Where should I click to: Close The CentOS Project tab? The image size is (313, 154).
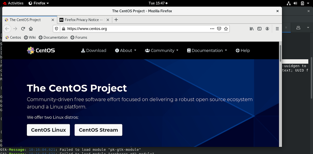[x=53, y=20]
